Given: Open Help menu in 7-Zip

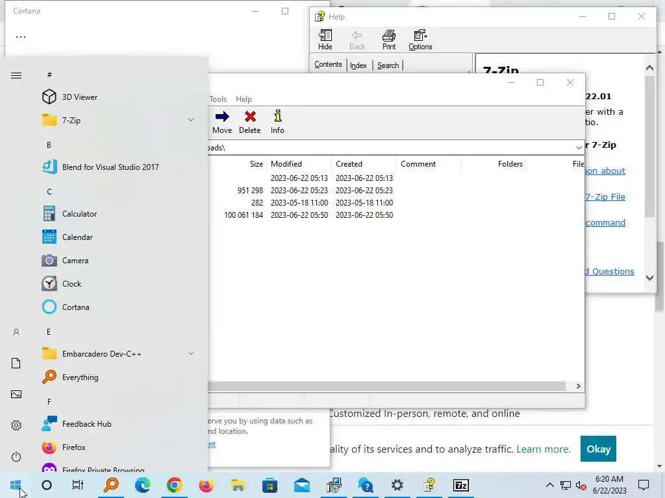Looking at the screenshot, I should click(x=244, y=99).
